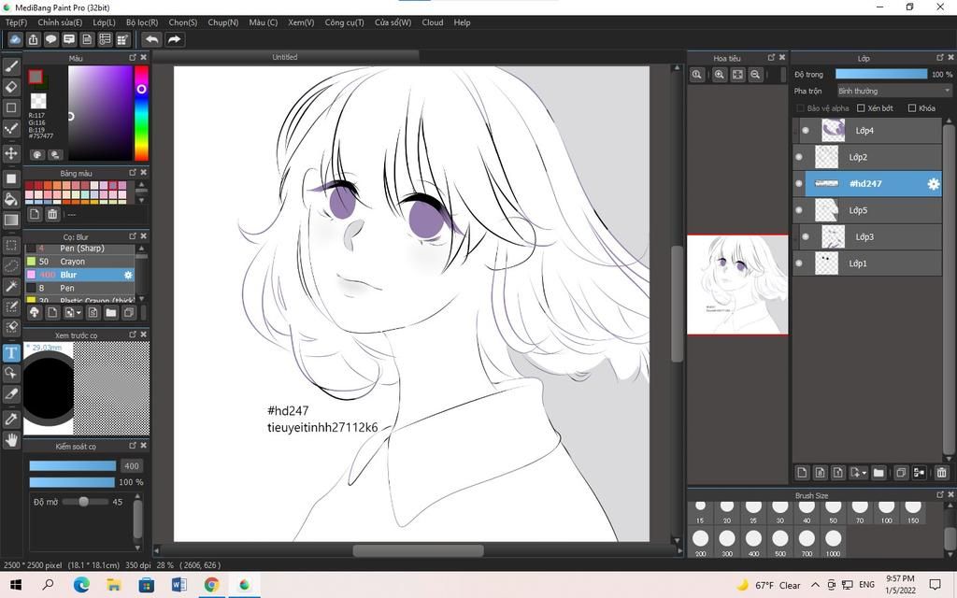Open Google Chrome from taskbar
Image resolution: width=957 pixels, height=598 pixels.
[212, 585]
